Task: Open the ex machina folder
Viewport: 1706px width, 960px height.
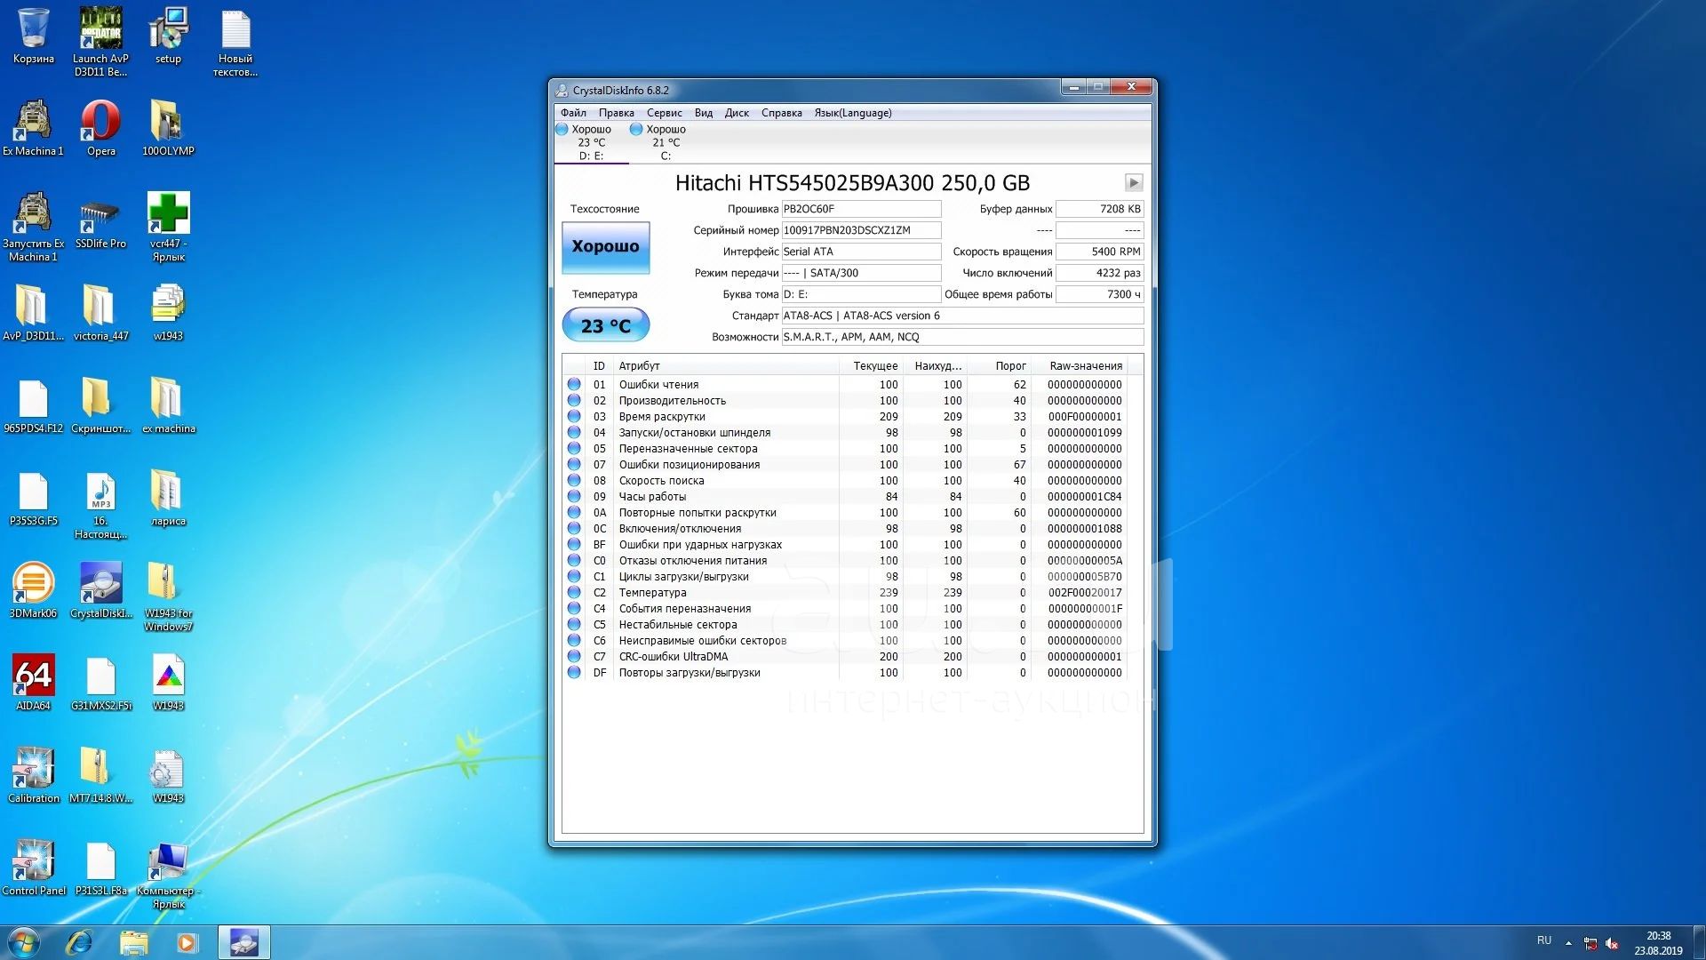Action: pos(168,405)
